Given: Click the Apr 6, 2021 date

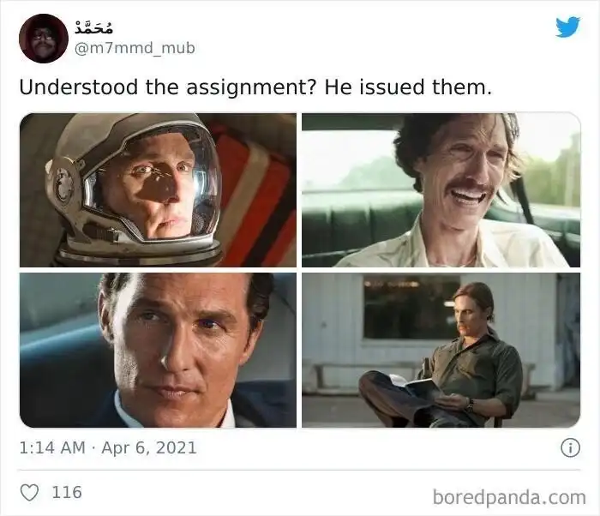Looking at the screenshot, I should [x=149, y=448].
